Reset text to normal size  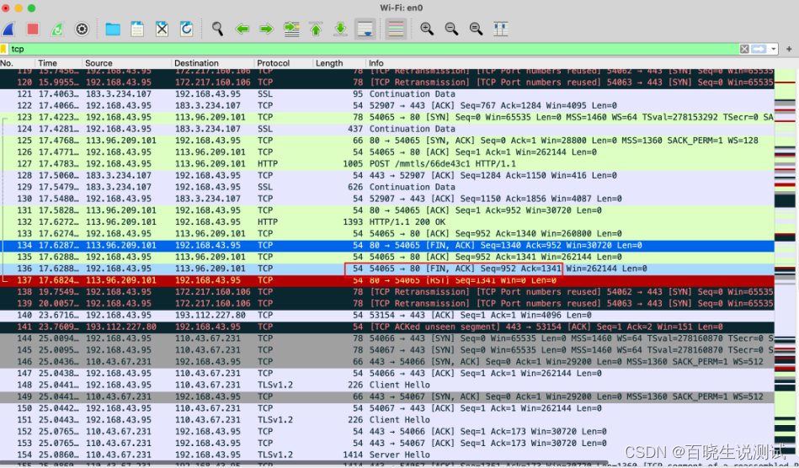click(476, 29)
